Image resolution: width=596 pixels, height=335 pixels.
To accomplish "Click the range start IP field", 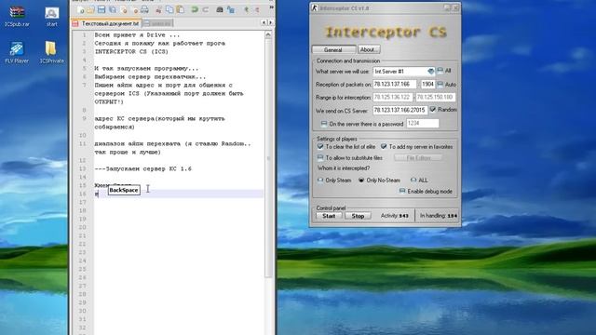I will click(x=393, y=97).
